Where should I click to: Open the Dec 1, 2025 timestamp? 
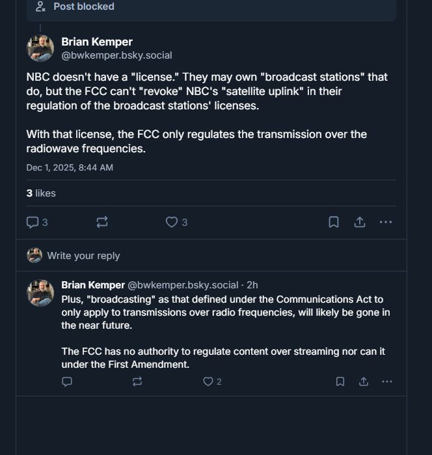click(x=70, y=167)
